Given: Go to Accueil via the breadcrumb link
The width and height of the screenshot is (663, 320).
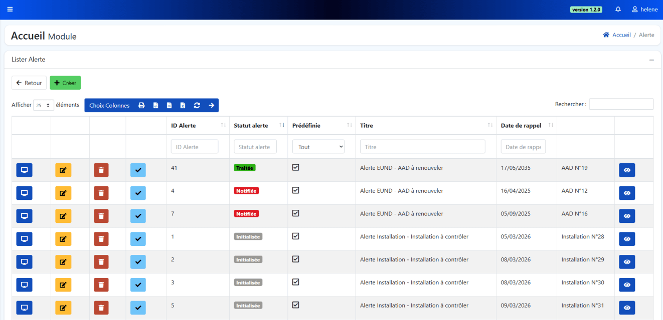Looking at the screenshot, I should click(x=621, y=35).
